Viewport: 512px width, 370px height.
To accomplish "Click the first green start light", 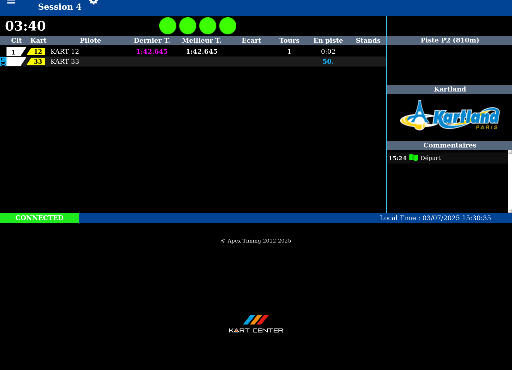I will pyautogui.click(x=168, y=26).
